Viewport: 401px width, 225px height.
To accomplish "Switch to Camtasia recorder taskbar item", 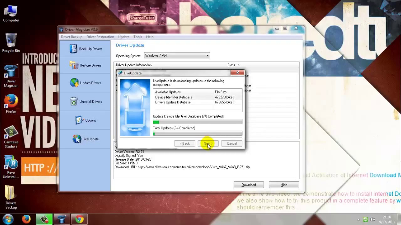I will (44, 219).
